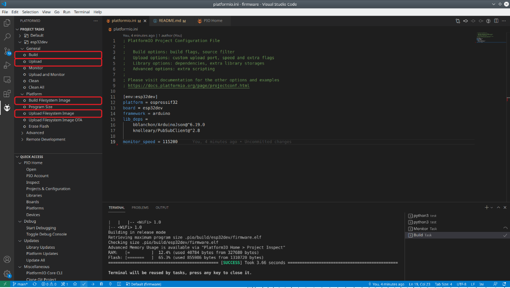
Task: Run Upload Filesystem Image task
Action: [x=58, y=114]
